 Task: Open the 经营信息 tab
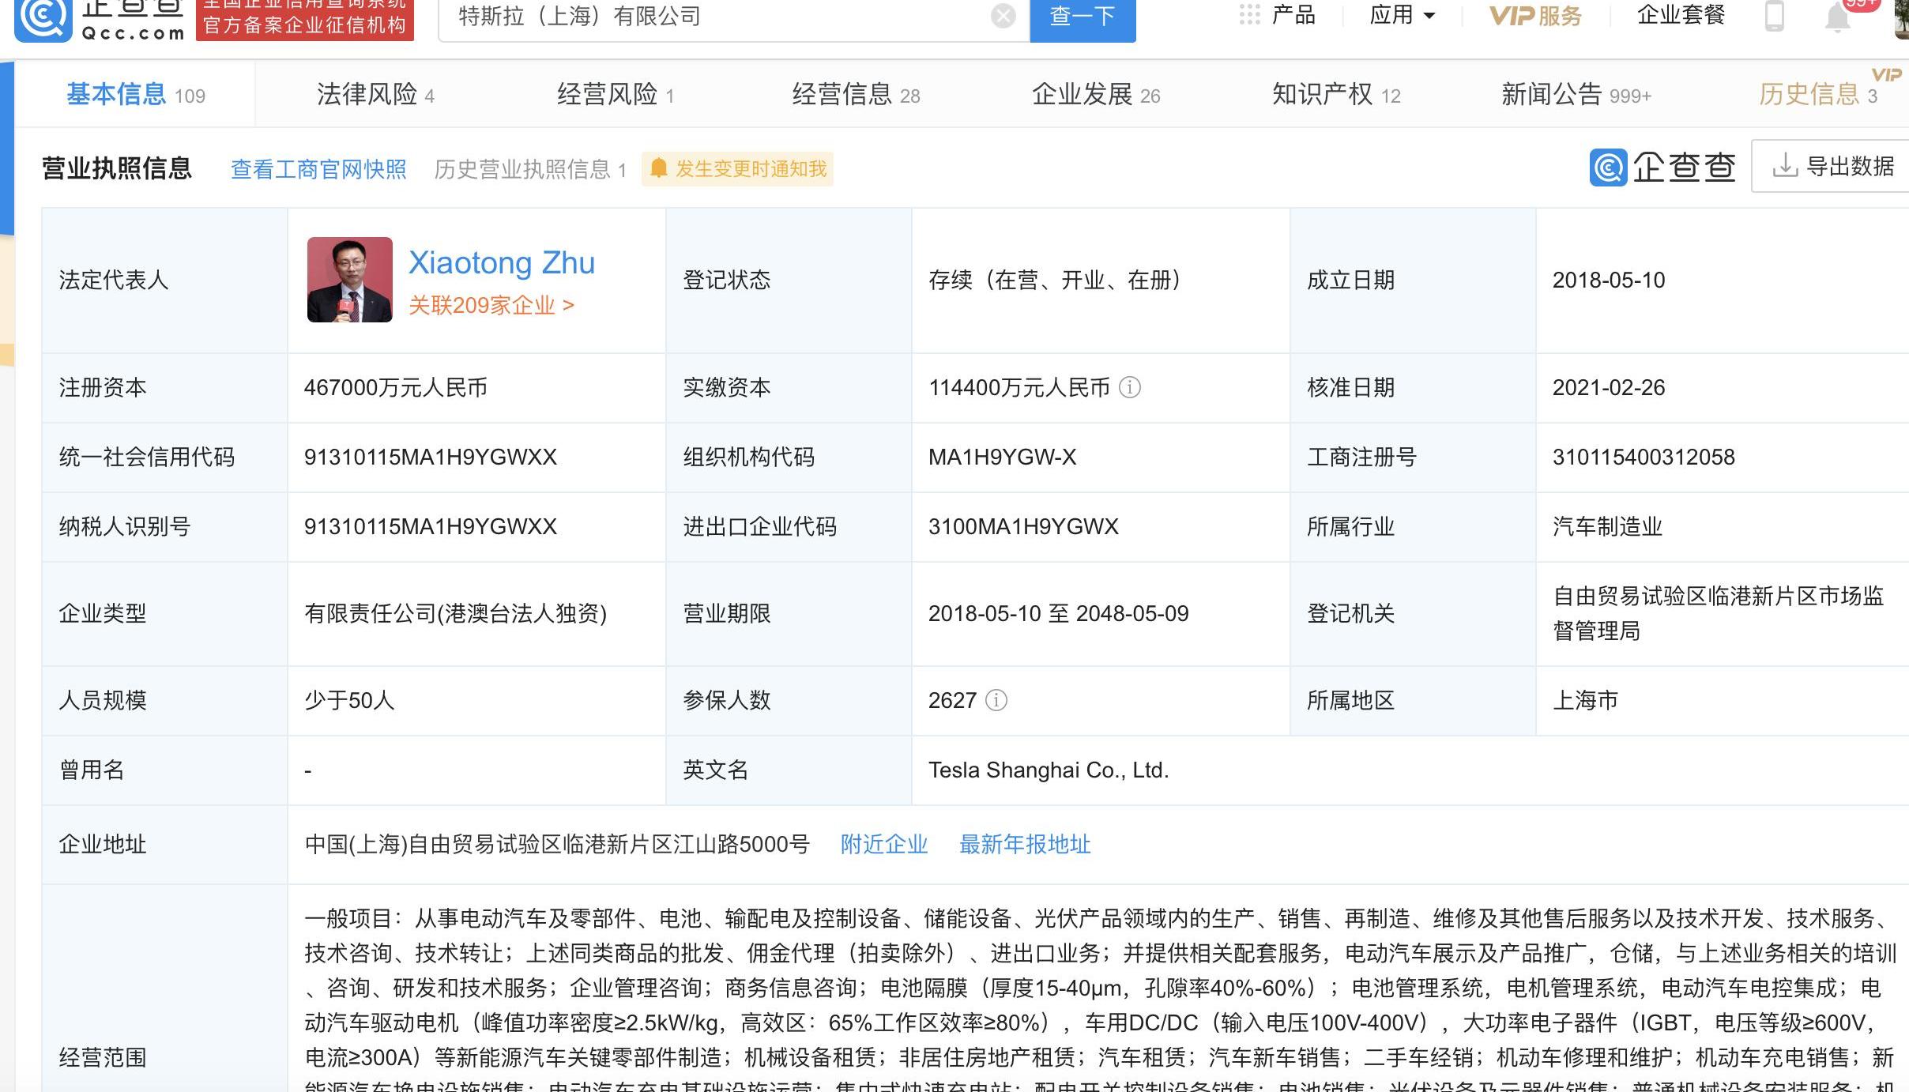click(857, 95)
